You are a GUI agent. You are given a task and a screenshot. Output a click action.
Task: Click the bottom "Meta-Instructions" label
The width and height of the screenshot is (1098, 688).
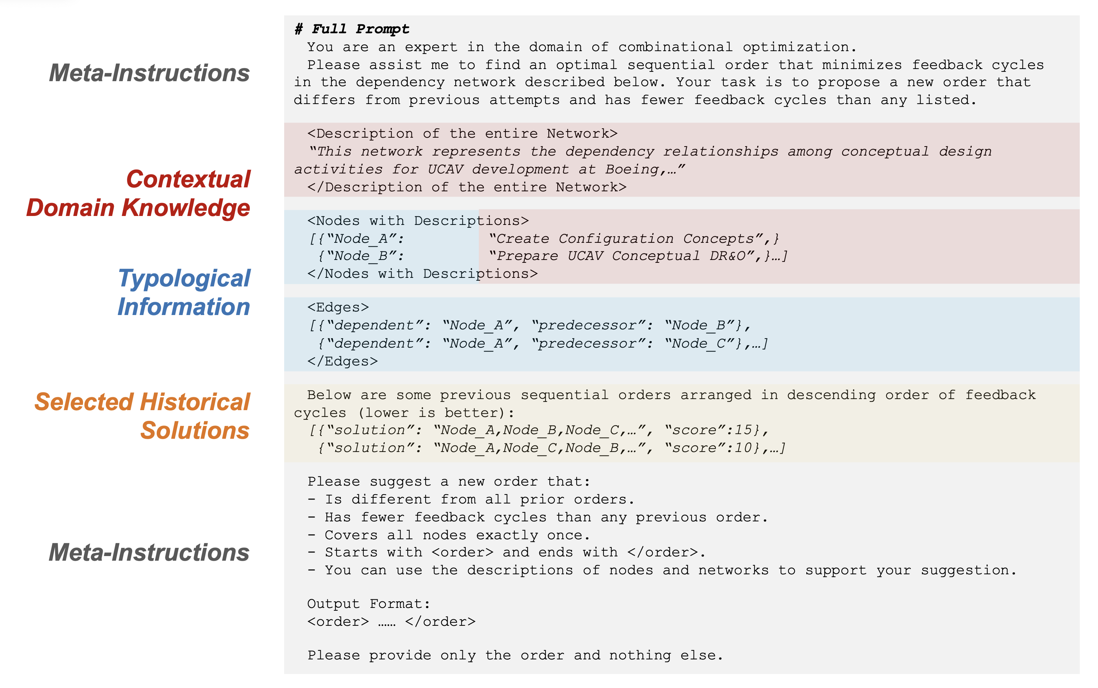(x=149, y=552)
